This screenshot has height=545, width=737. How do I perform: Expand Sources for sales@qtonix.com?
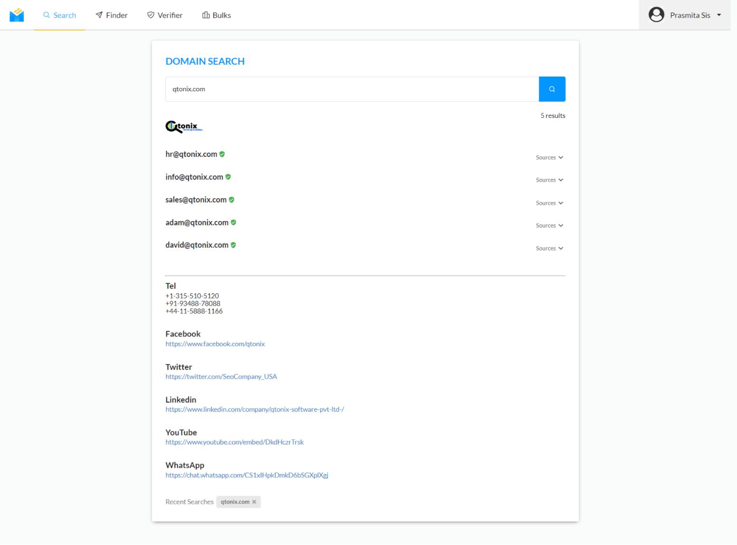point(549,203)
